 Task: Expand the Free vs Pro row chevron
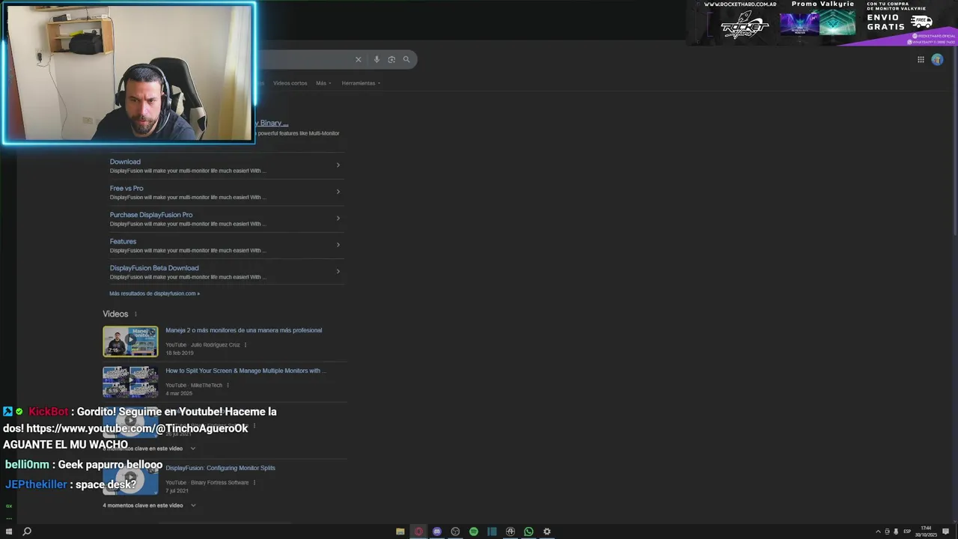(x=338, y=192)
